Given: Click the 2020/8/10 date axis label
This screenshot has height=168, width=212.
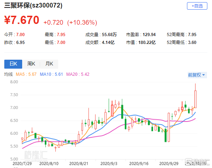Looking at the screenshot, I should click(x=49, y=164).
